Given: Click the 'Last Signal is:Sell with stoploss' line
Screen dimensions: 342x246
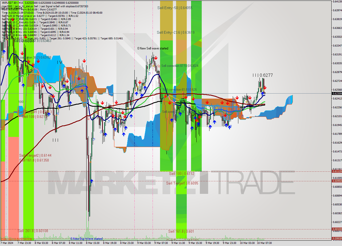Looking at the screenshot, I should [x=64, y=6].
